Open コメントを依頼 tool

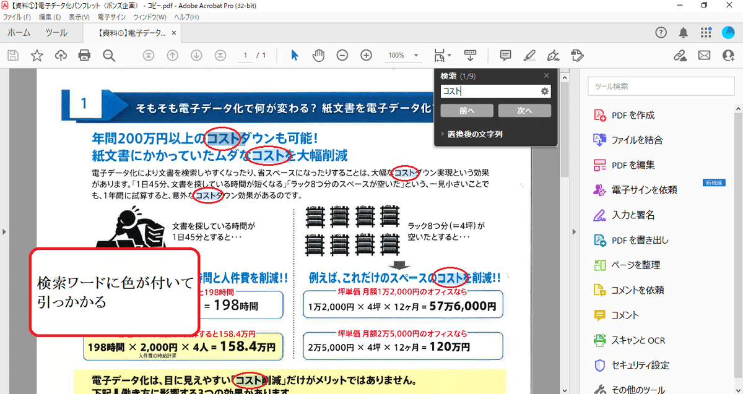click(628, 289)
